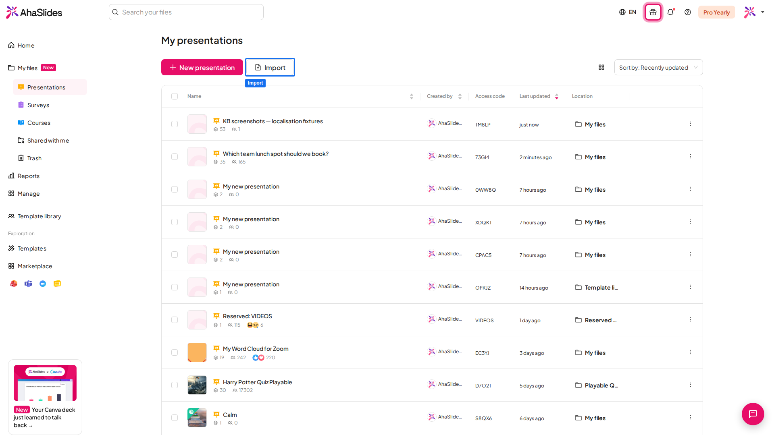Expand the account avatar menu
Screen dimensions: 774x435
754,12
